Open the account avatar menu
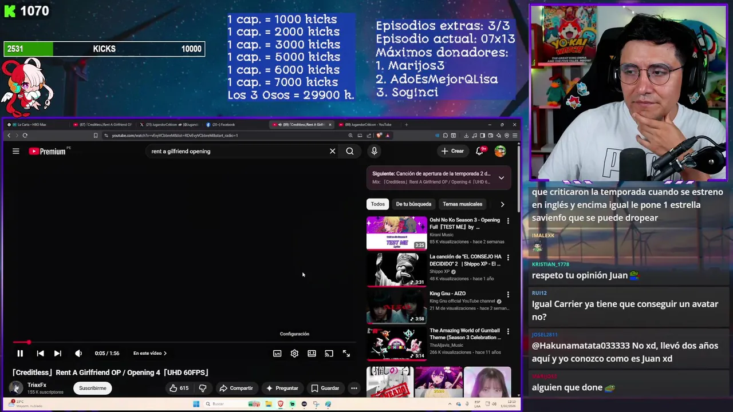 [500, 151]
